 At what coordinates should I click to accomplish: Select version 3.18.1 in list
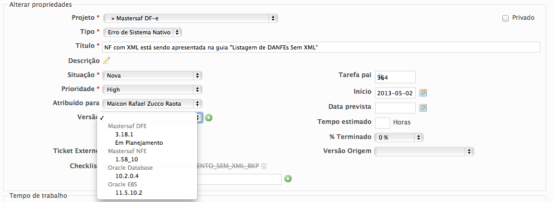coord(147,134)
